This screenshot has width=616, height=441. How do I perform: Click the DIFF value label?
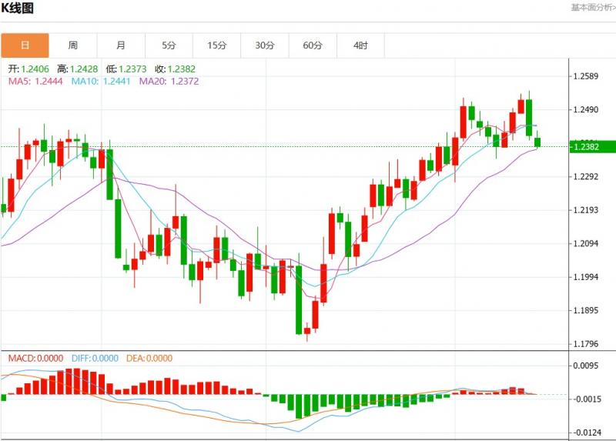coord(97,358)
